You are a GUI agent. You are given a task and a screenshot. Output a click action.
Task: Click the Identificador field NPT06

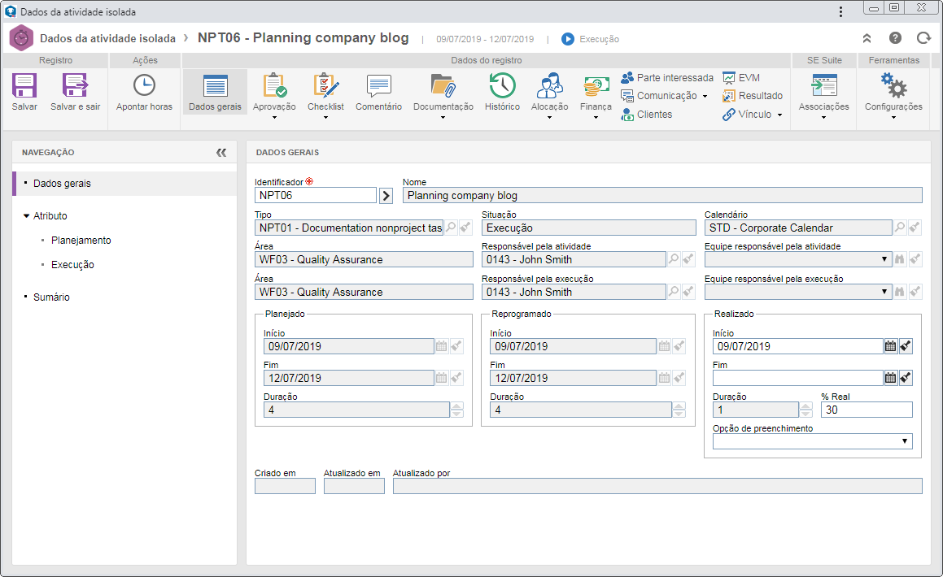[x=316, y=196]
